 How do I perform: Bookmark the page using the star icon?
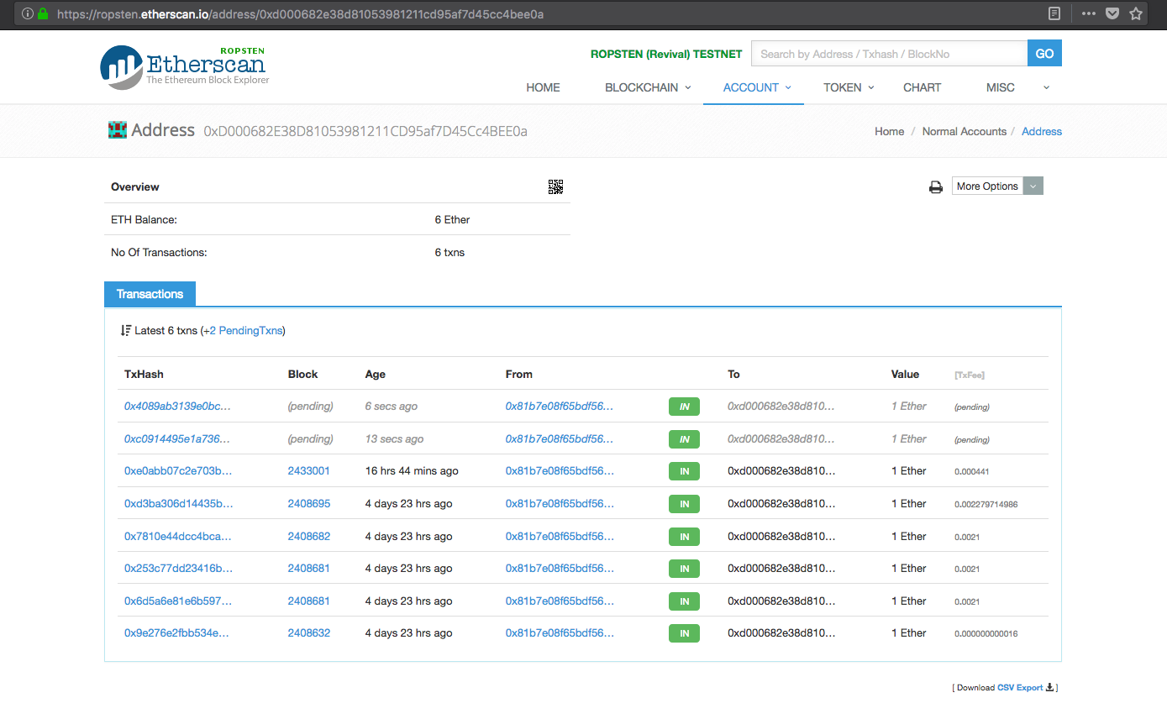pos(1136,13)
